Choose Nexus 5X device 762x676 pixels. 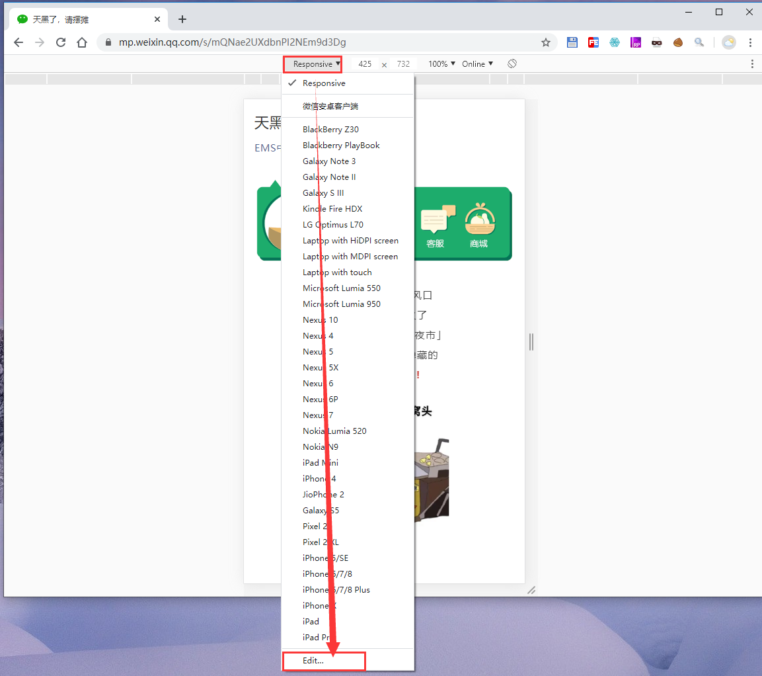pos(348,368)
